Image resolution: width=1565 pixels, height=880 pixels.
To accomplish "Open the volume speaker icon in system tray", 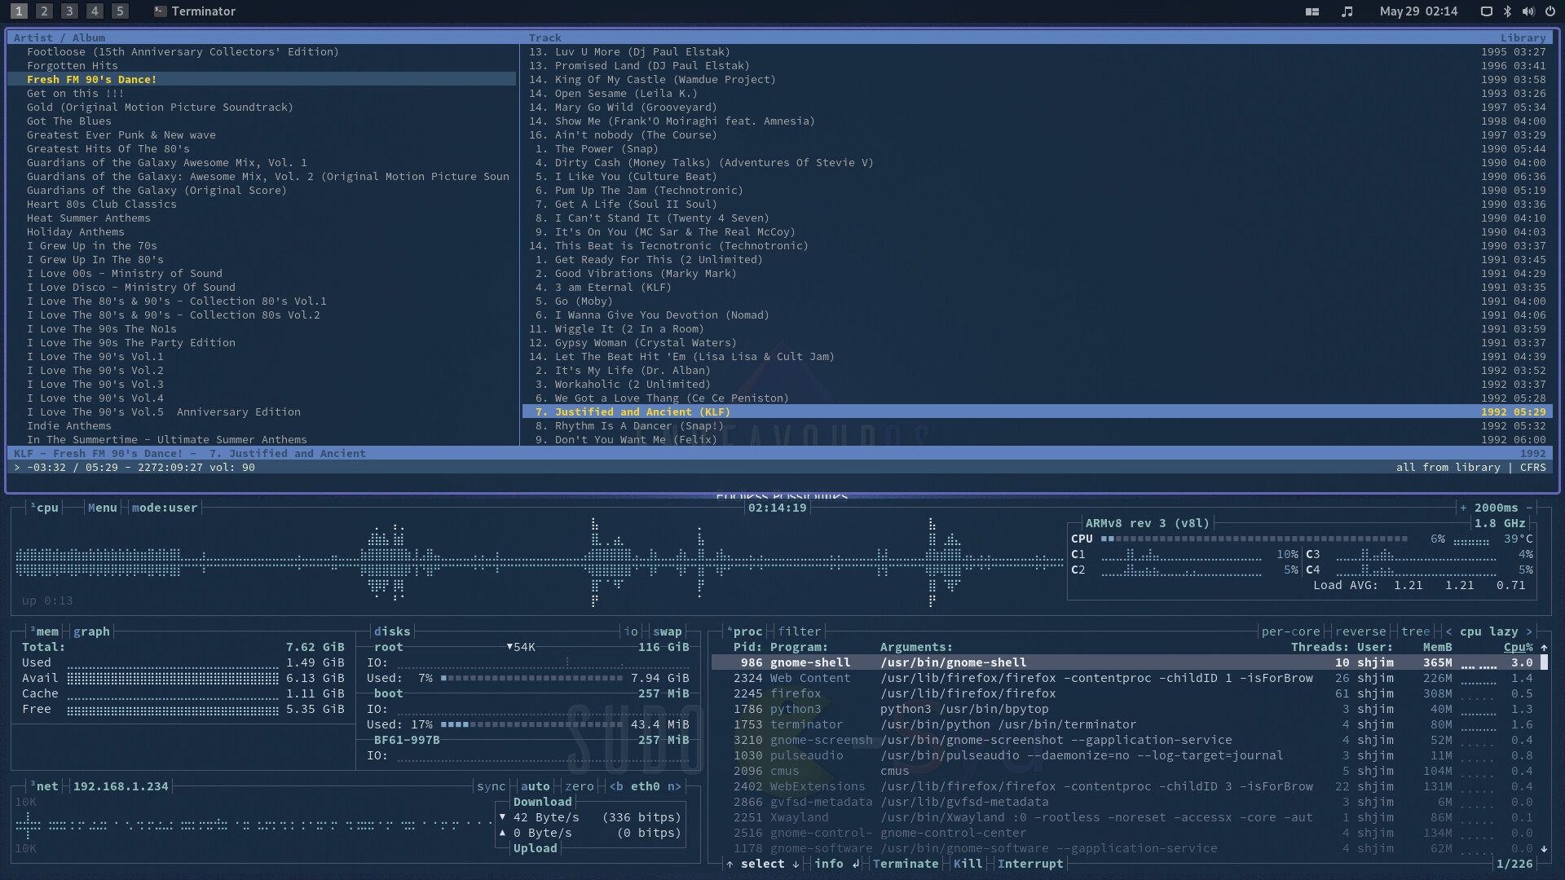I will (x=1528, y=11).
